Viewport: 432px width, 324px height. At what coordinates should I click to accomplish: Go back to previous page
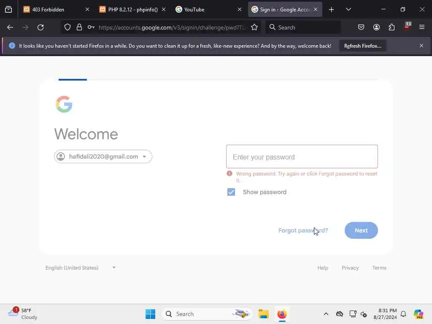[10, 27]
